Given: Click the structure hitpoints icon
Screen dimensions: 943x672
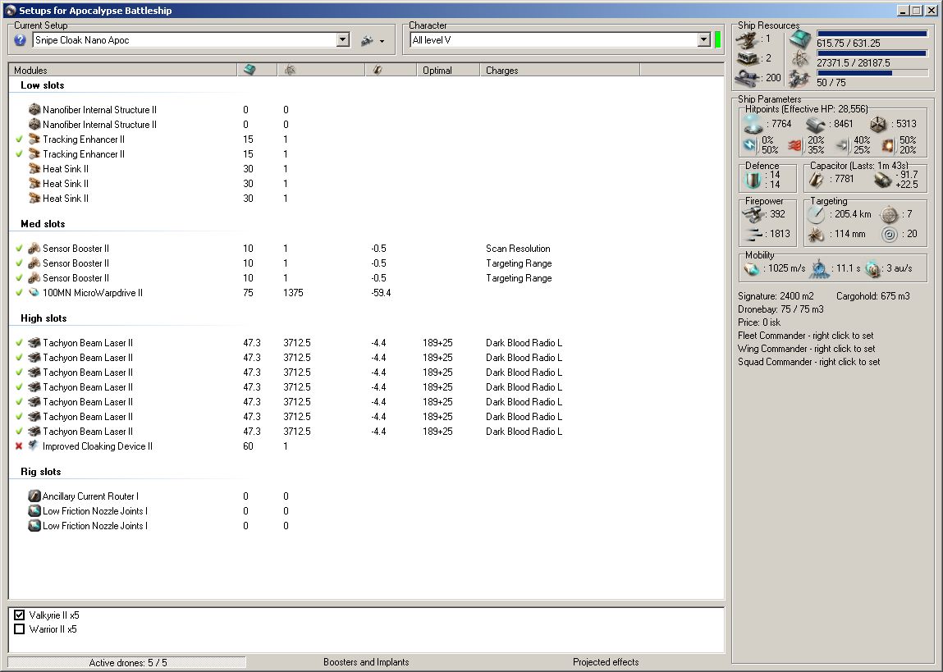Looking at the screenshot, I should (x=878, y=125).
